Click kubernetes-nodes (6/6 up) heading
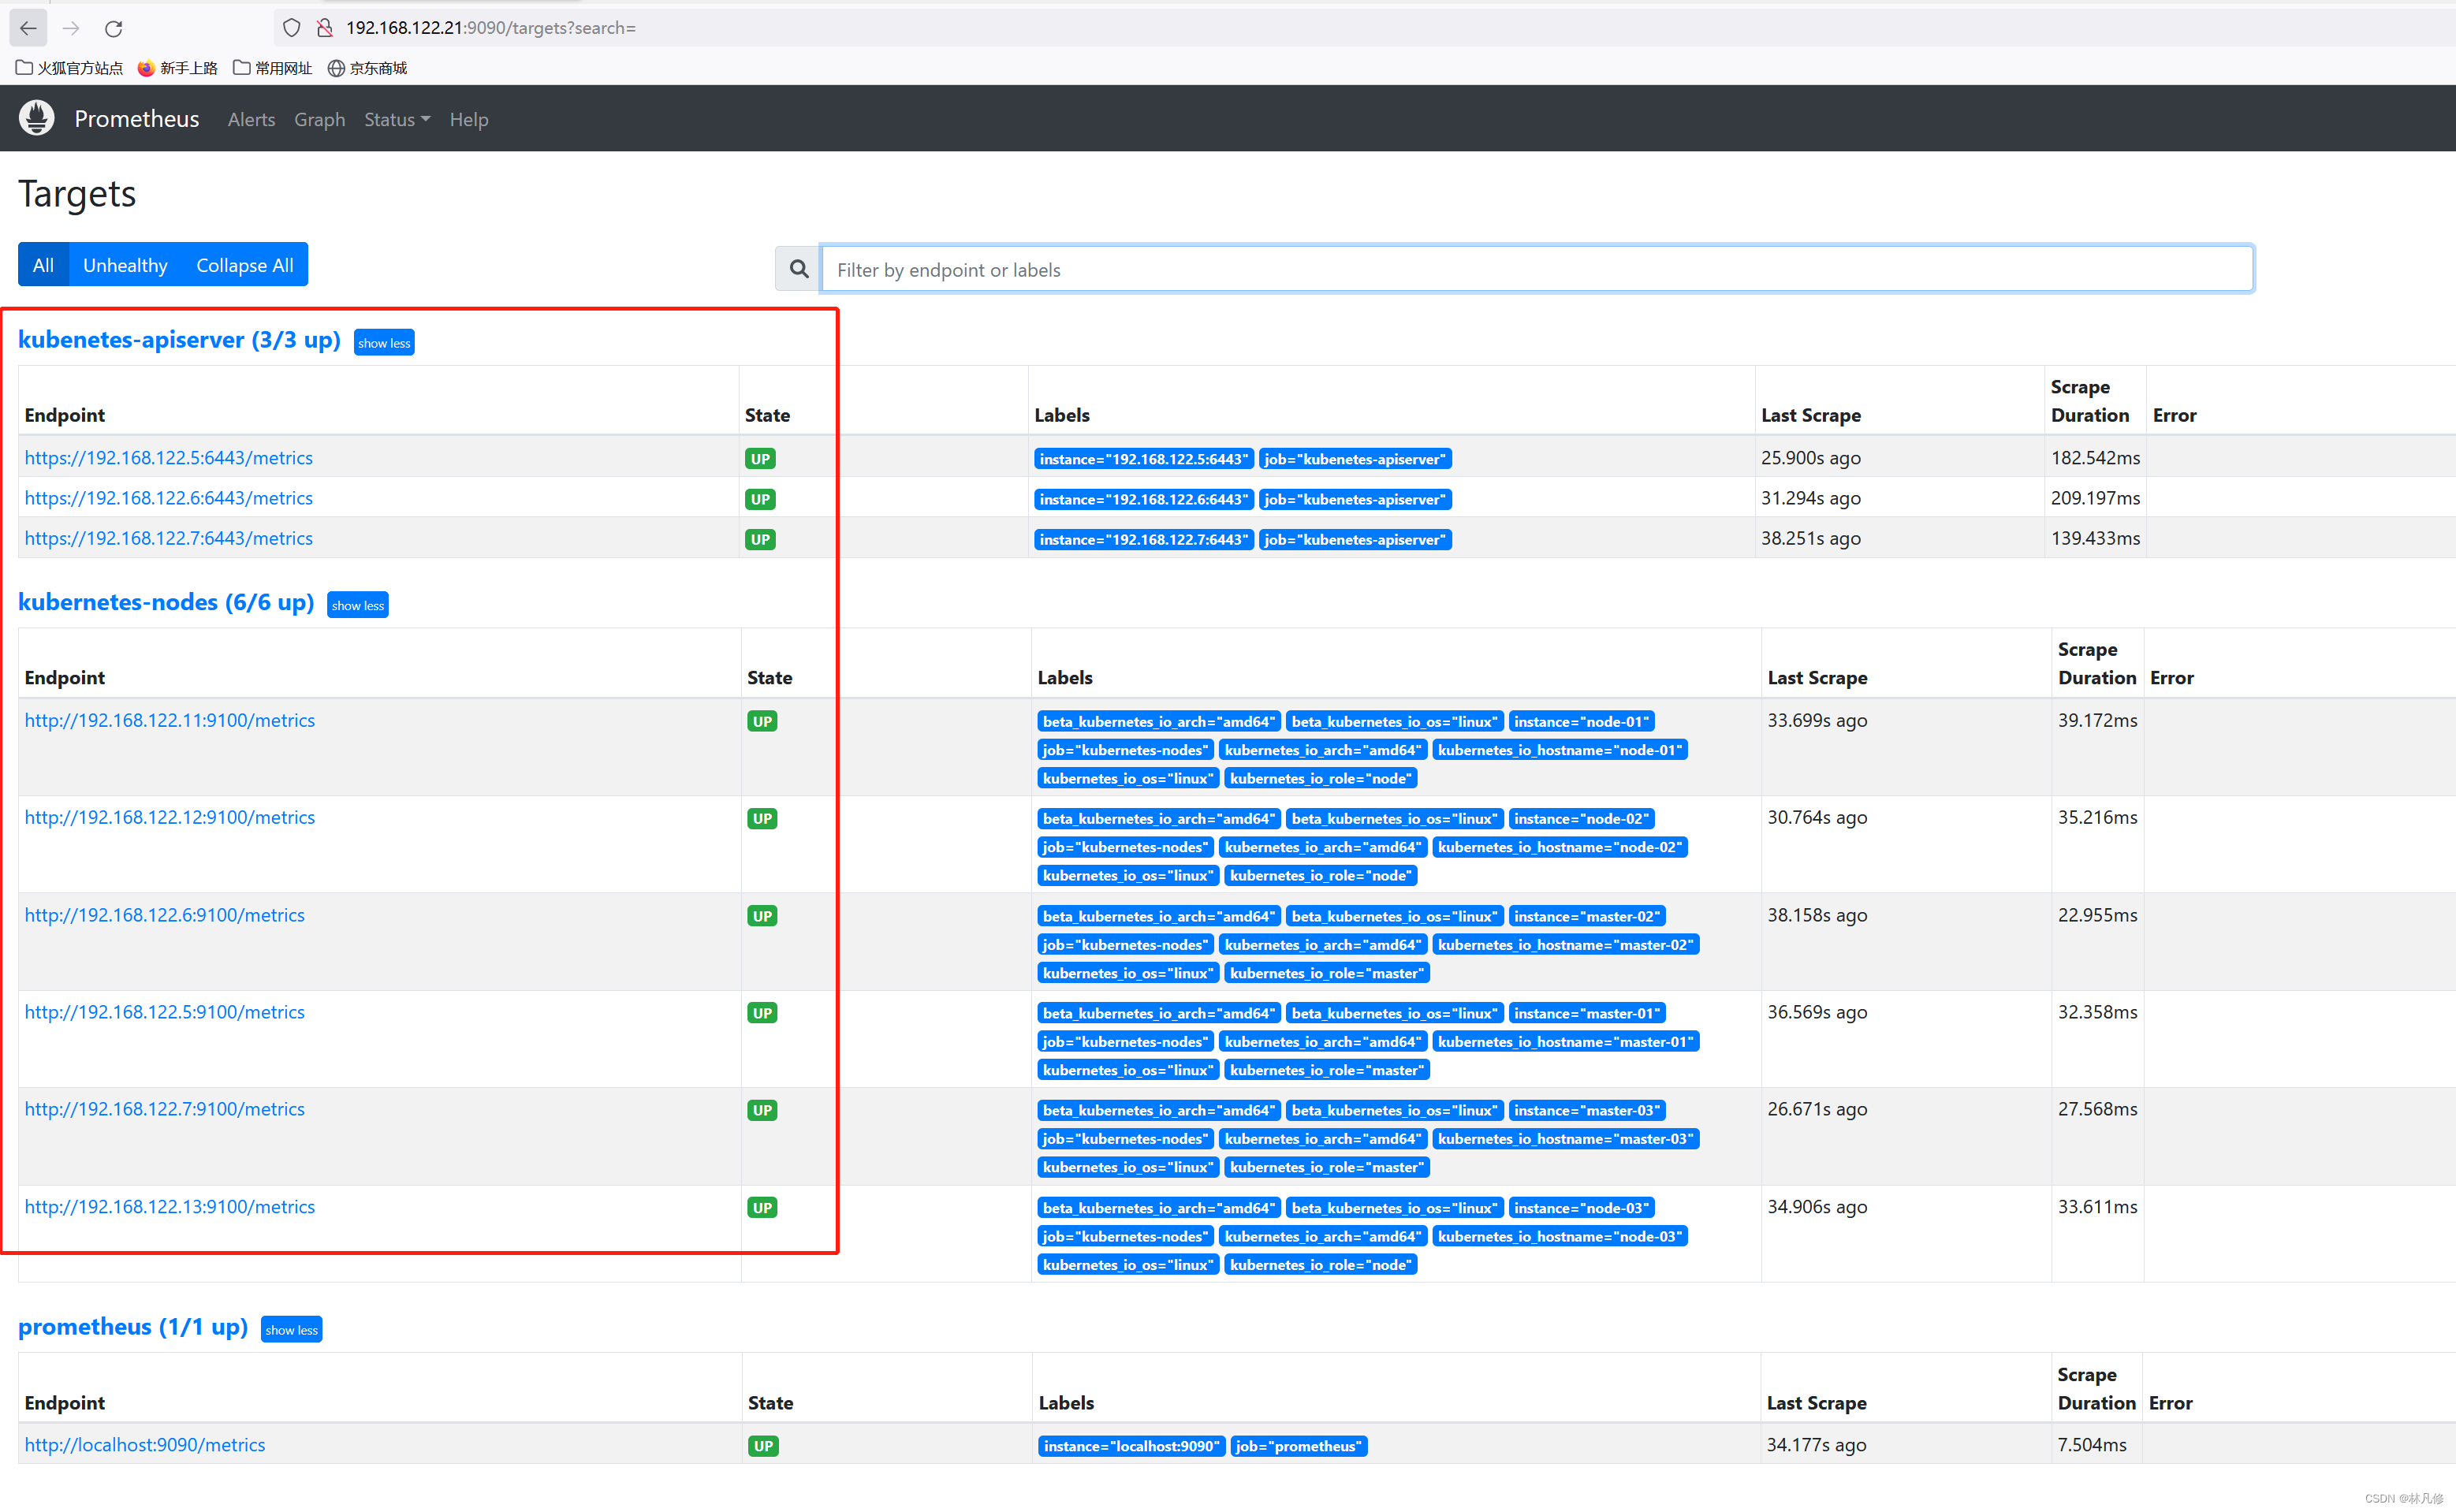 click(x=166, y=602)
